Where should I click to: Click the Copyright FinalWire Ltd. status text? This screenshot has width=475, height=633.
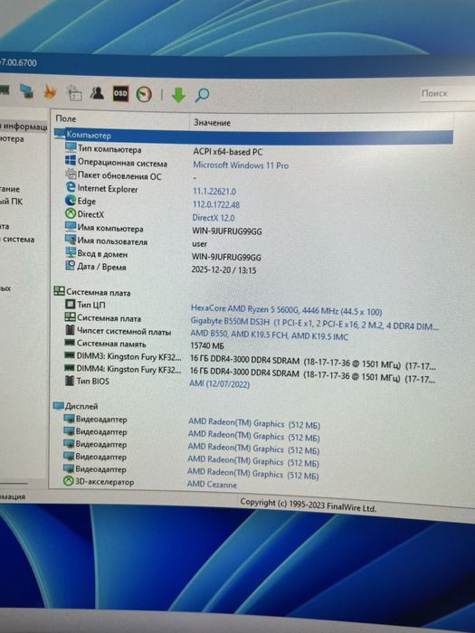tap(308, 505)
